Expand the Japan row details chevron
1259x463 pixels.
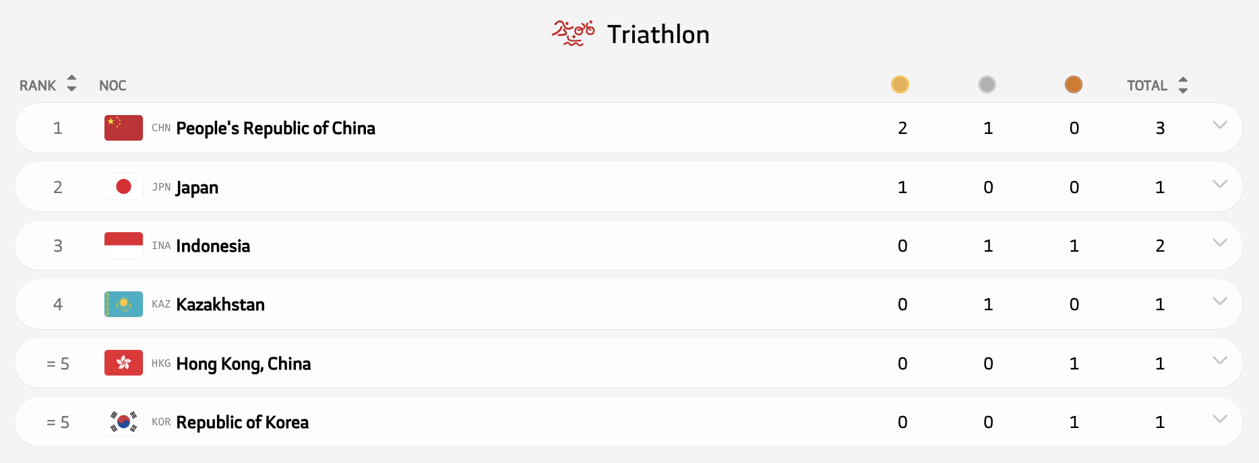1219,184
